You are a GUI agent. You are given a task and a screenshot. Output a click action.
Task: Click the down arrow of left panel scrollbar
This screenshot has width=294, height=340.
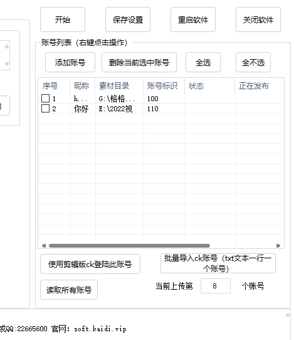pyautogui.click(x=7, y=63)
